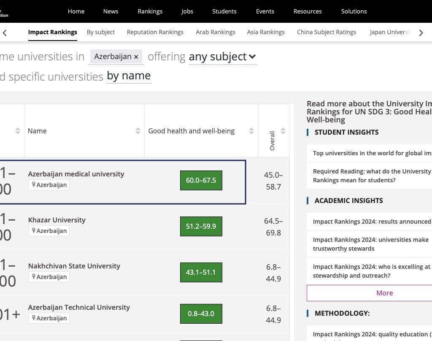The height and width of the screenshot is (341, 432).
Task: Sort by Overall score column
Action: (x=283, y=131)
